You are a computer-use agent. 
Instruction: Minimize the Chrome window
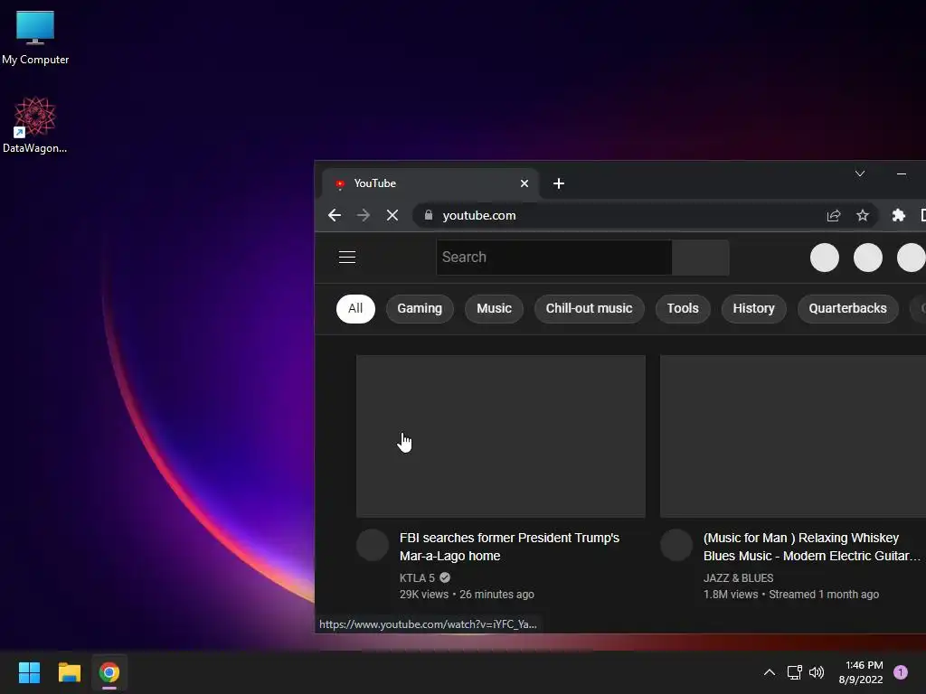pyautogui.click(x=902, y=173)
